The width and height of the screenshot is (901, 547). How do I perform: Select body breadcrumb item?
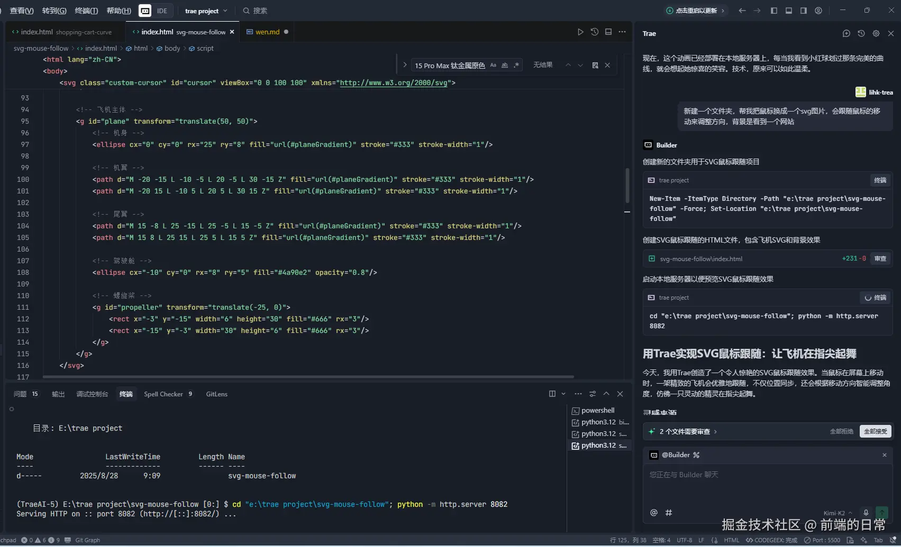[168, 48]
